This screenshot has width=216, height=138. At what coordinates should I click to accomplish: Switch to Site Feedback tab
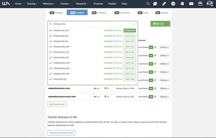tap(99, 13)
